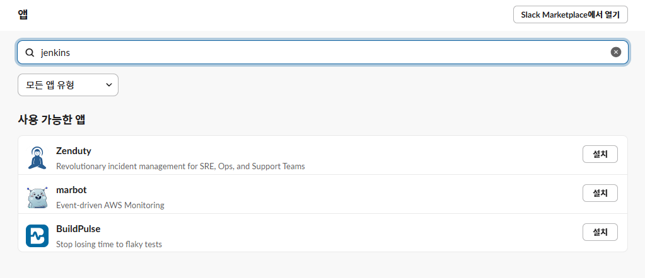Install the BuildPulse app
The image size is (645, 278).
(600, 232)
